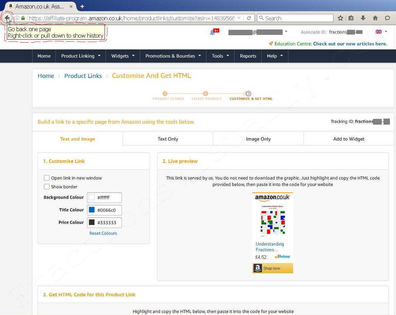Click the site information icon in address bar
Image resolution: width=396 pixels, height=315 pixels.
click(17, 18)
